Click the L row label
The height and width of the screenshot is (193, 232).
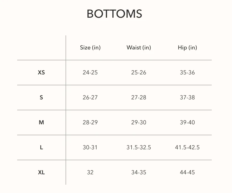(x=41, y=147)
